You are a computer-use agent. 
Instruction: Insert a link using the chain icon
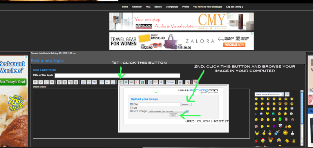[x=131, y=82]
